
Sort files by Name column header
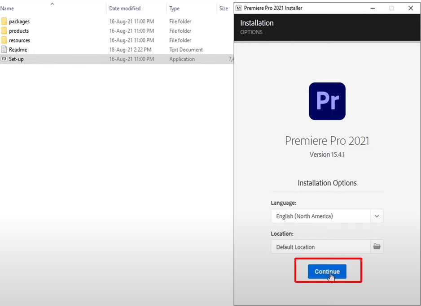tap(7, 9)
